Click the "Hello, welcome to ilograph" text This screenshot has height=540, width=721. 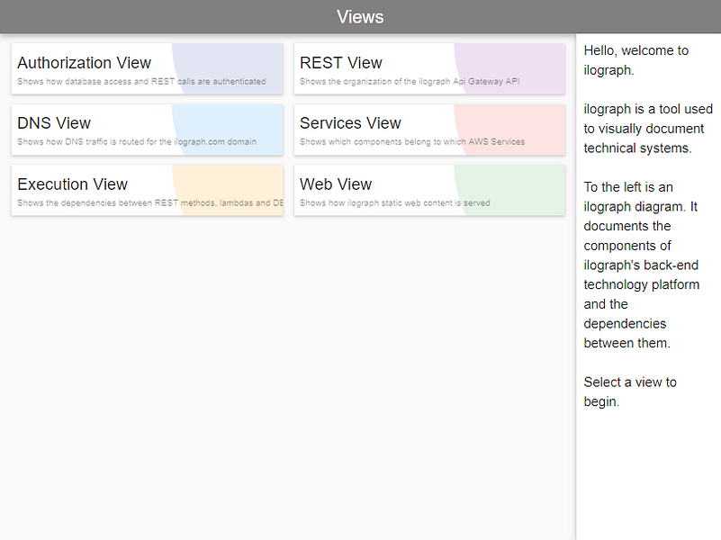[635, 60]
